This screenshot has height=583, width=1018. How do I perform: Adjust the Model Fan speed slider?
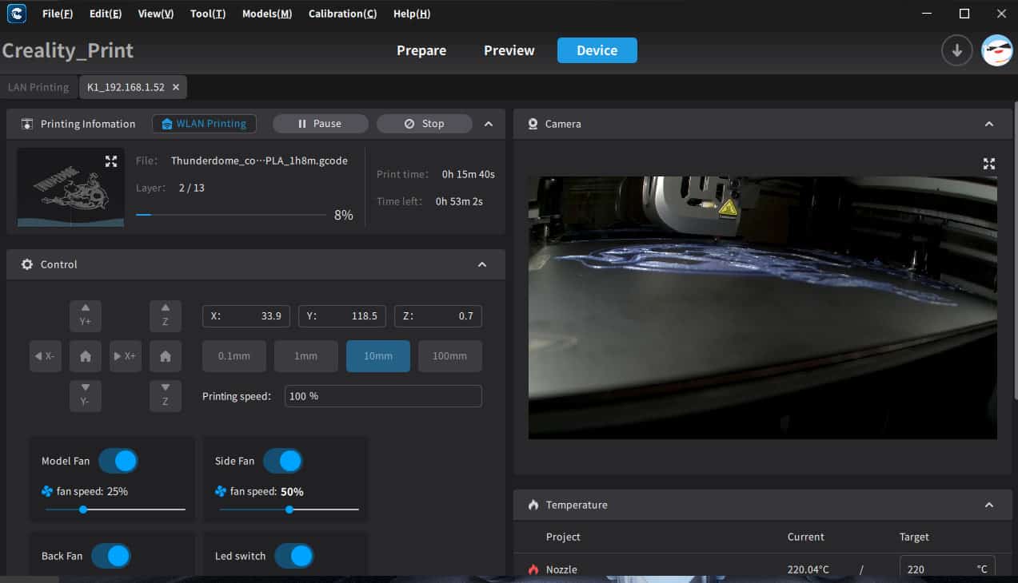[83, 510]
